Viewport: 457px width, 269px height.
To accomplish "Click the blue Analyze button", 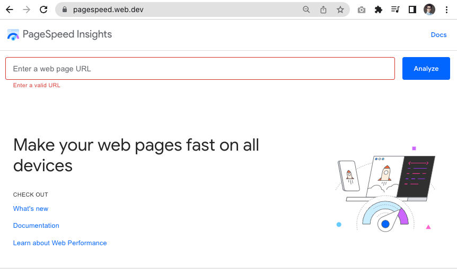I will pos(426,69).
